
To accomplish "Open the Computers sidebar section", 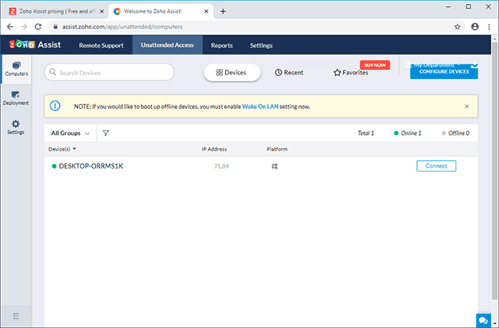I will [x=16, y=69].
